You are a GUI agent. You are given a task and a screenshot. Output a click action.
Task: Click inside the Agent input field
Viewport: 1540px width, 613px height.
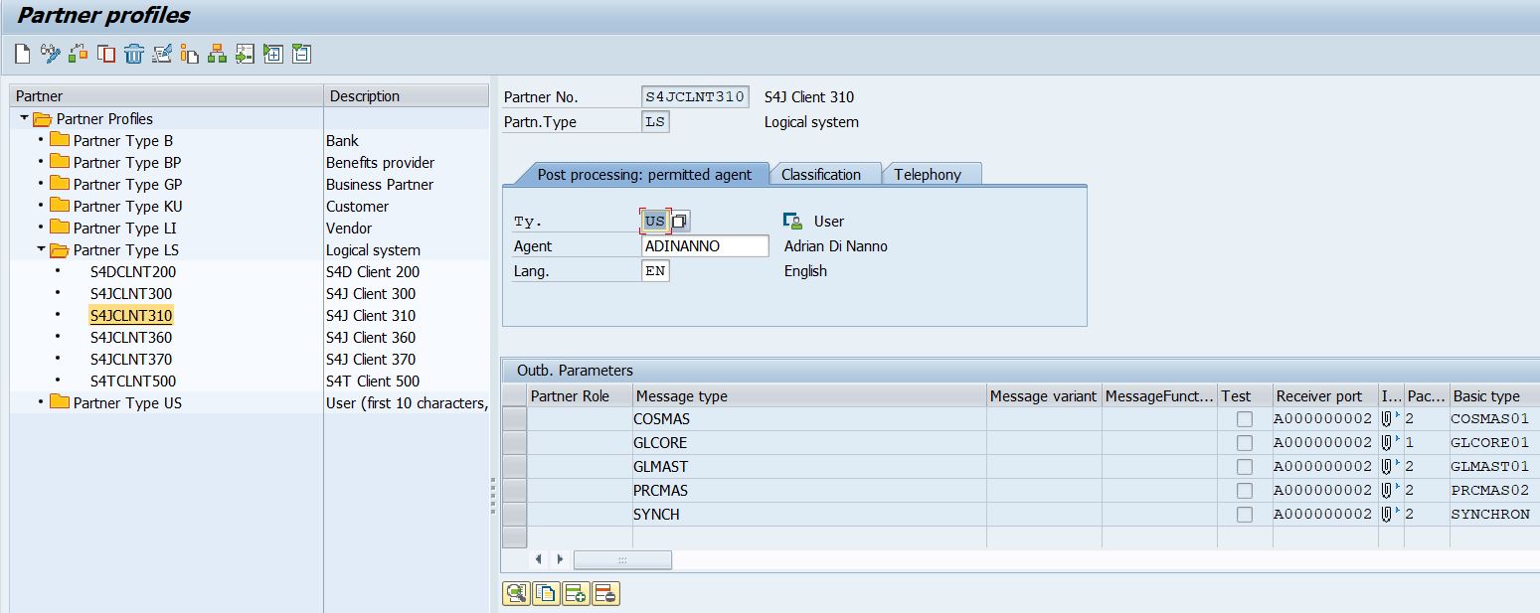tap(705, 245)
